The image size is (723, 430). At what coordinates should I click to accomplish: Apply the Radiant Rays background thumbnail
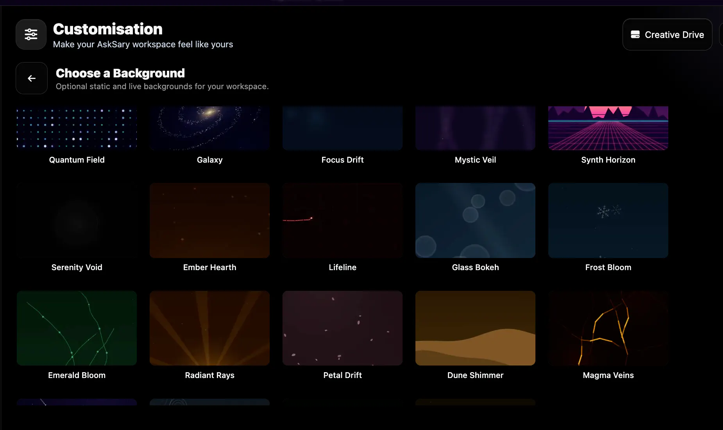point(210,328)
